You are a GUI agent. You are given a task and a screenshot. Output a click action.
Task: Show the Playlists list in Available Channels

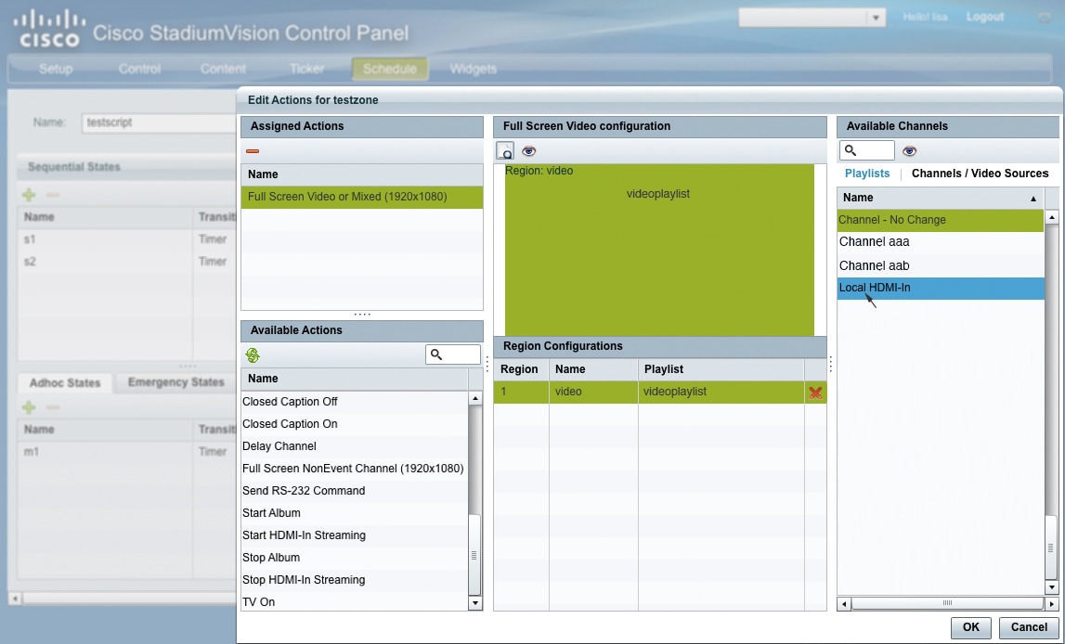[x=866, y=174]
